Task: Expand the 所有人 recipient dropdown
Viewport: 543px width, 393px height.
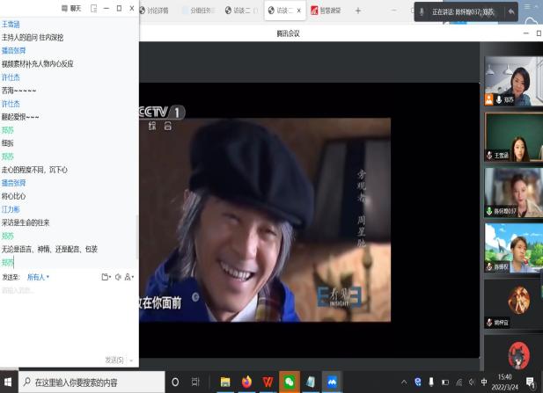Action: 38,277
